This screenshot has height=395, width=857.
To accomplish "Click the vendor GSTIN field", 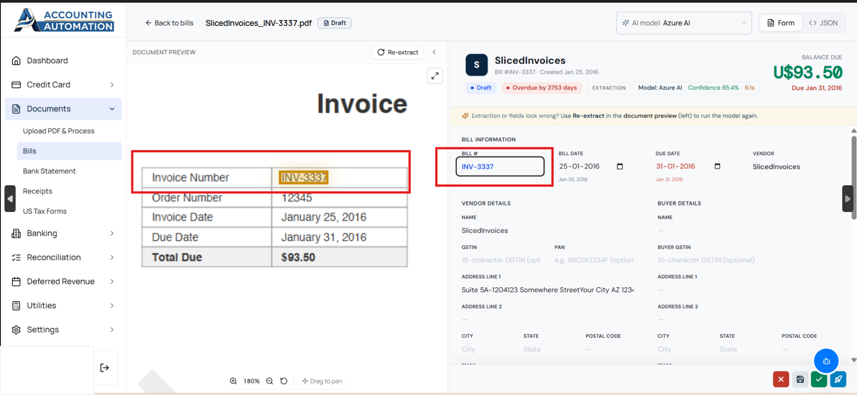I will pos(501,260).
